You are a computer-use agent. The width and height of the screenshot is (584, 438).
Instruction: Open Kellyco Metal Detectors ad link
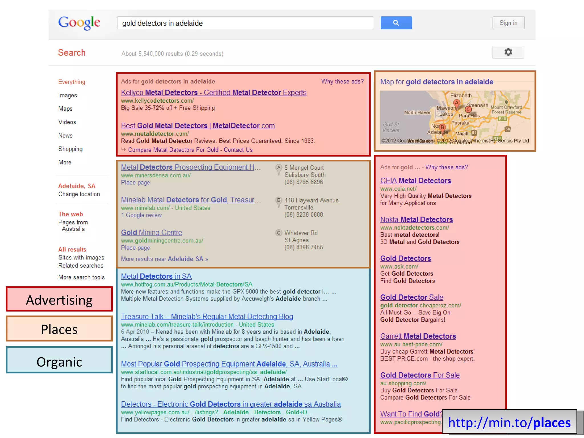214,92
